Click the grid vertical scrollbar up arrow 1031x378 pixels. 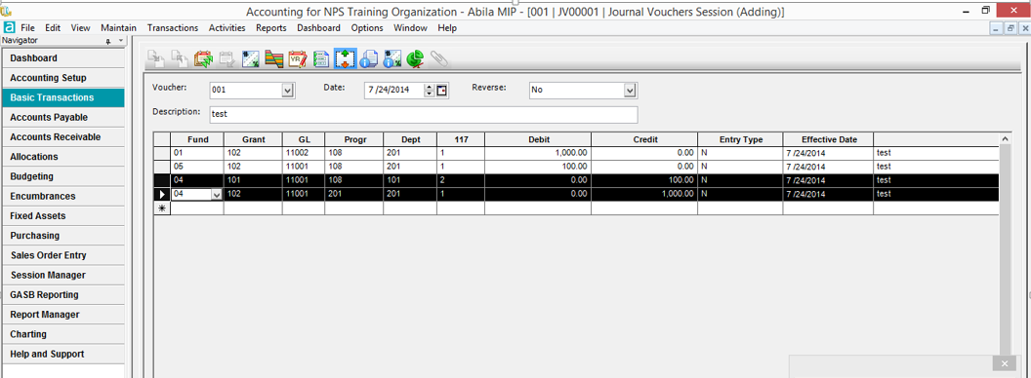point(1005,138)
